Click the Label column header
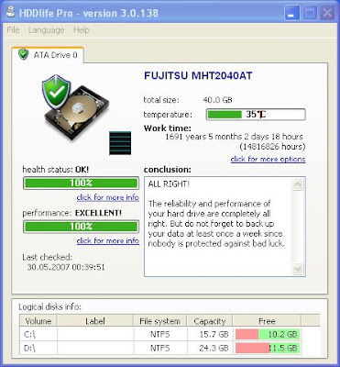The image size is (340, 367). (x=95, y=321)
